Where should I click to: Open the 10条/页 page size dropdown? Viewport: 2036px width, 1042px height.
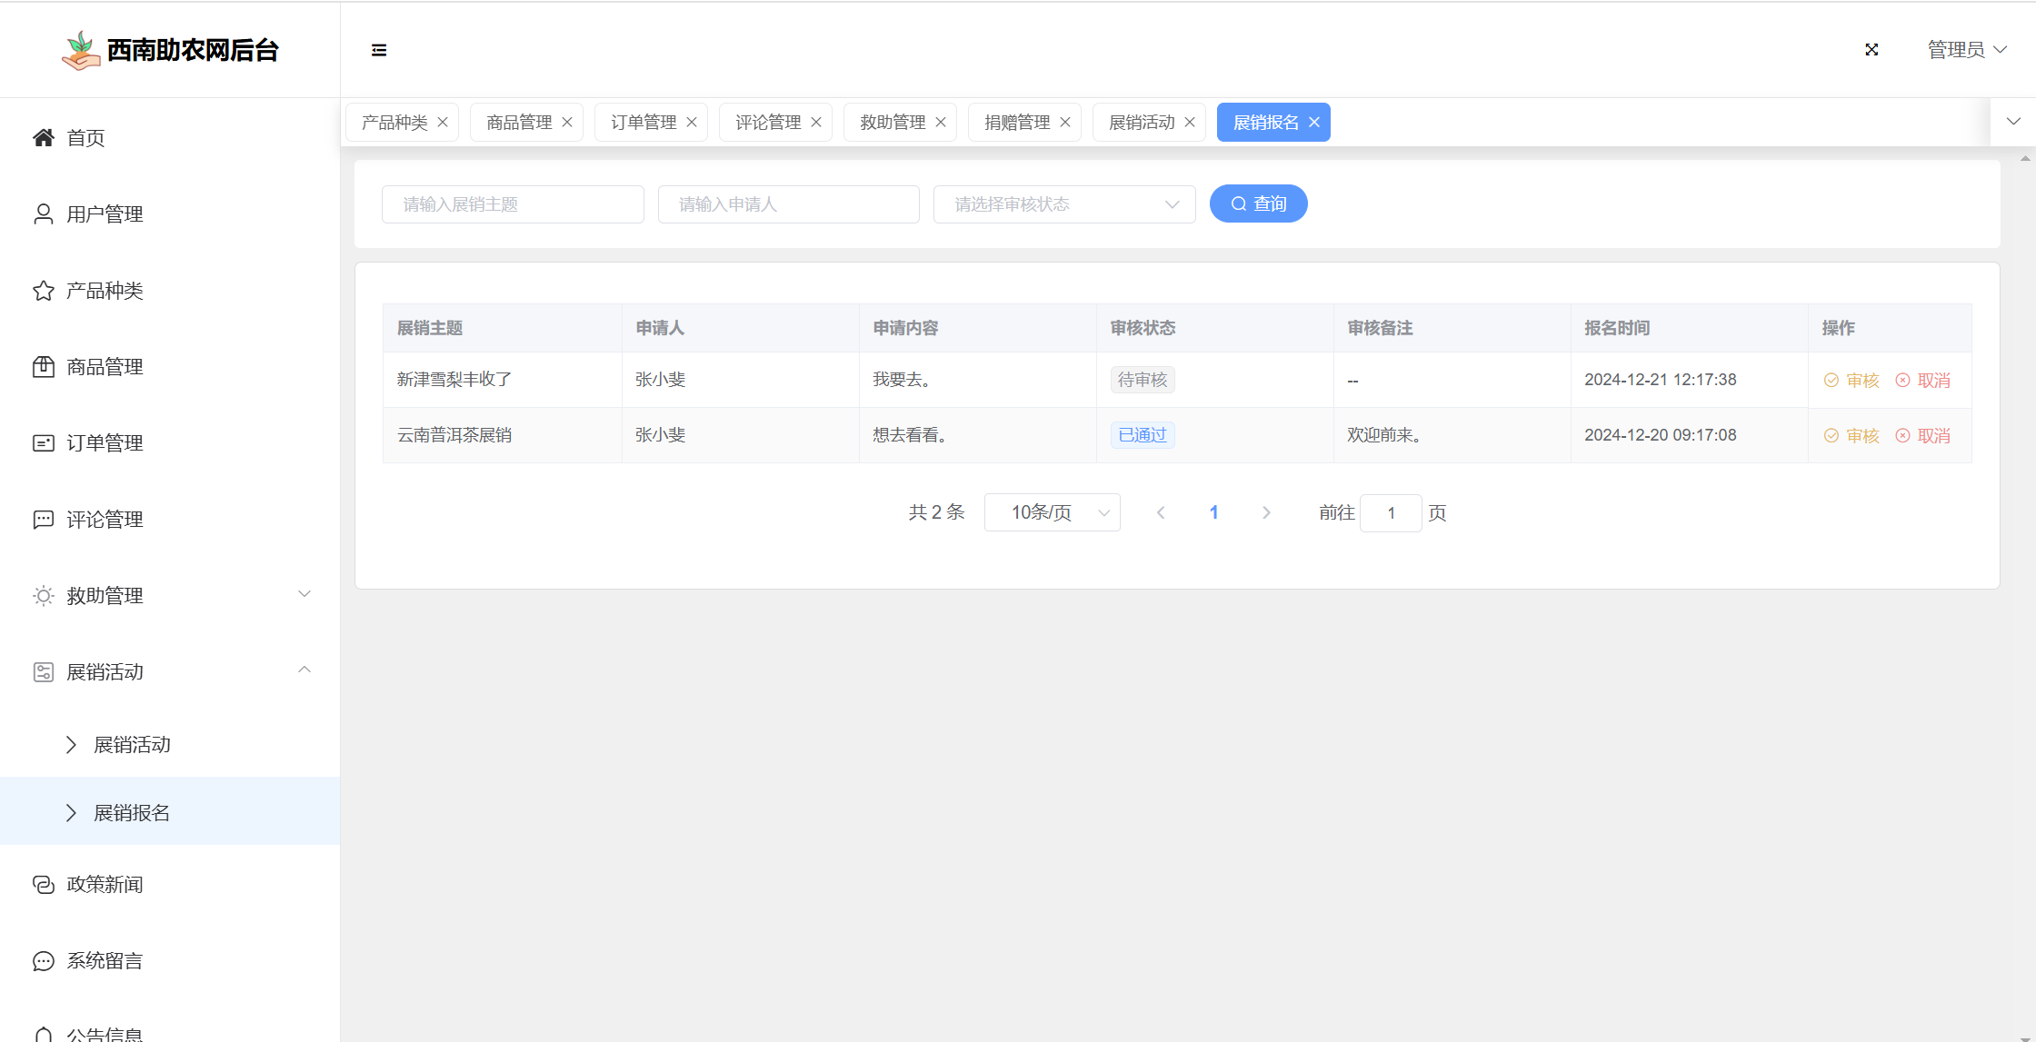point(1052,512)
